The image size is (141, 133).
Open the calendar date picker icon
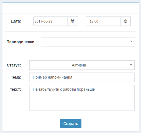pyautogui.click(x=72, y=21)
